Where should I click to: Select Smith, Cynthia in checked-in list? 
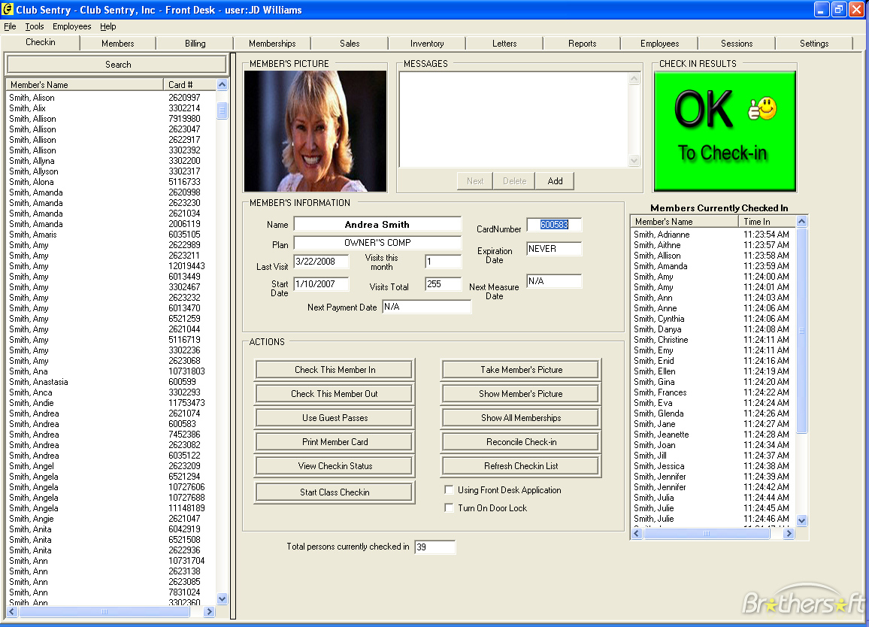(713, 319)
